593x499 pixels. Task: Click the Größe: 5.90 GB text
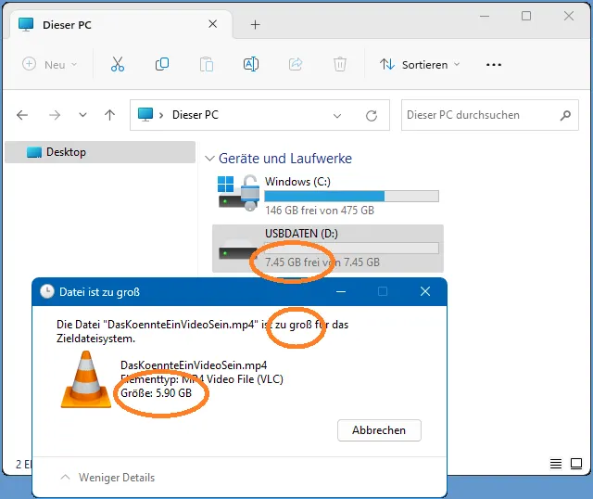[157, 393]
